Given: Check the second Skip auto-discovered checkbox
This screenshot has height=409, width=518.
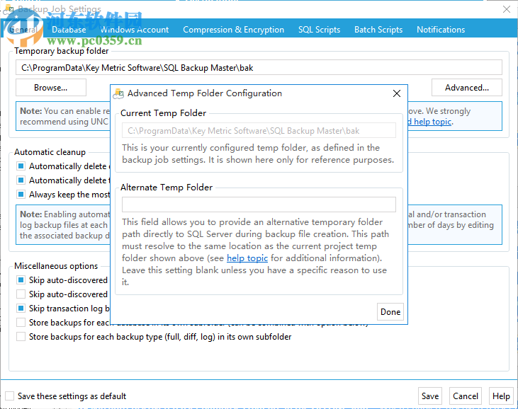Looking at the screenshot, I should pyautogui.click(x=21, y=294).
